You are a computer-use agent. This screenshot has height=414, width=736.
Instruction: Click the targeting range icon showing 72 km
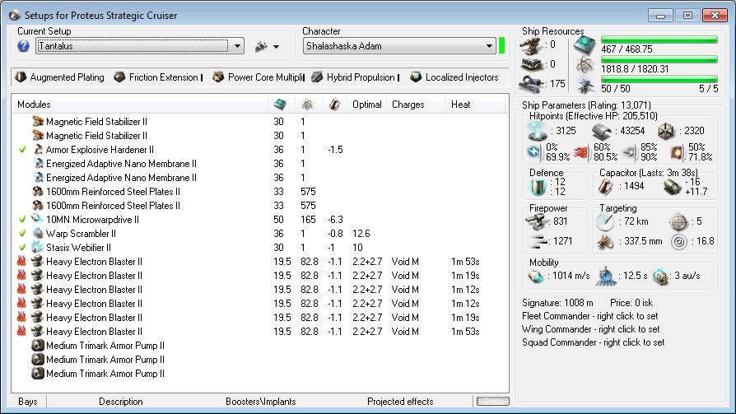(x=605, y=221)
